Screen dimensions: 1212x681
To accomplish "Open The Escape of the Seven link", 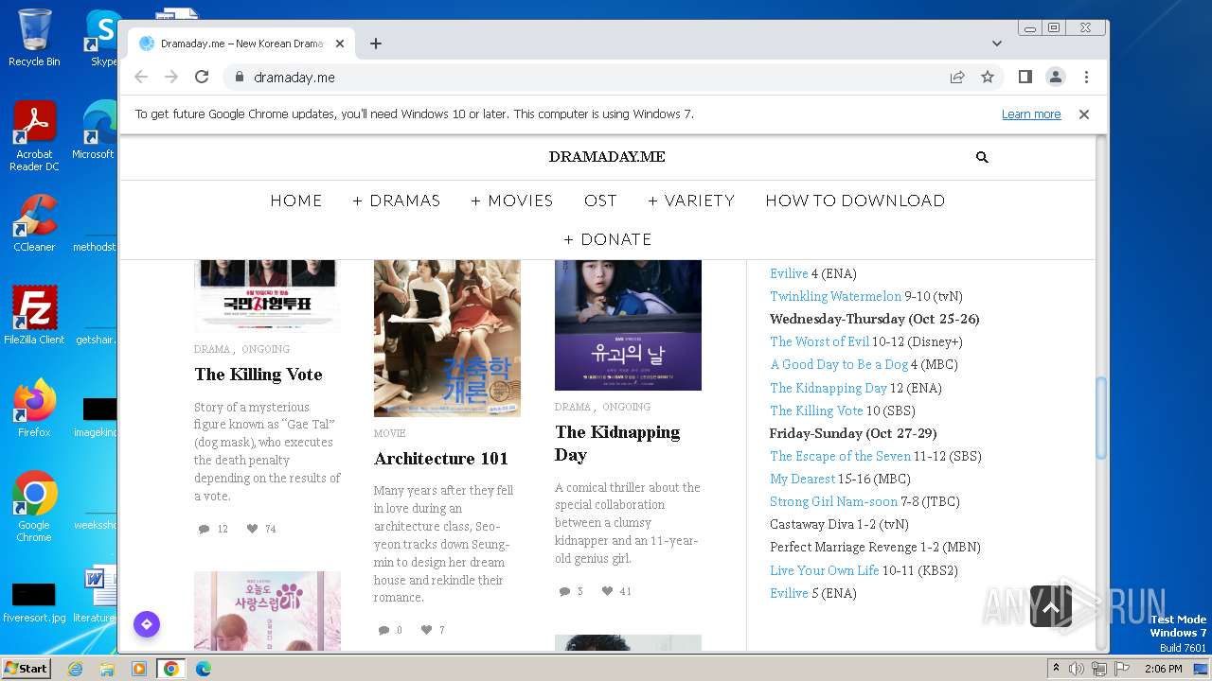I will (840, 456).
